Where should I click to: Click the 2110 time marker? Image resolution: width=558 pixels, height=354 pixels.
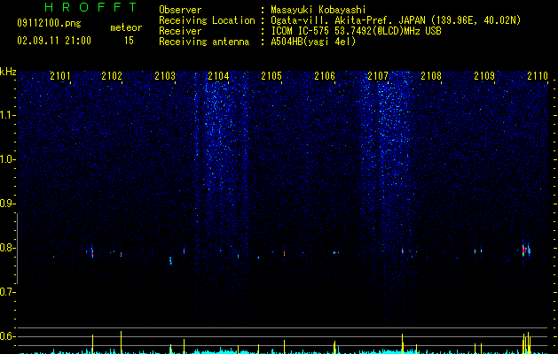538,76
